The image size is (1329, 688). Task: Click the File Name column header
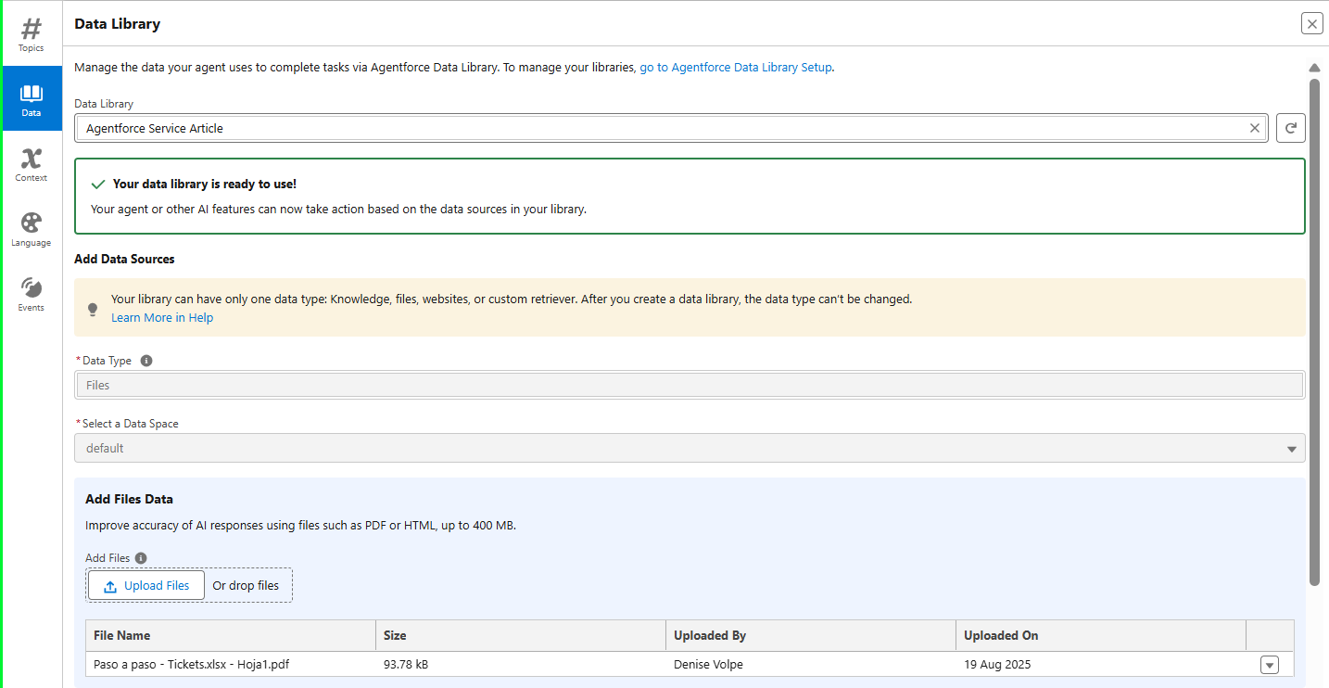pyautogui.click(x=122, y=636)
